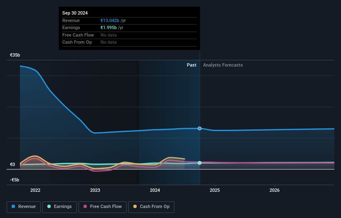The image size is (341, 218).
Task: Click the Free Cash Flow tooltip row label
Action: pyautogui.click(x=78, y=35)
